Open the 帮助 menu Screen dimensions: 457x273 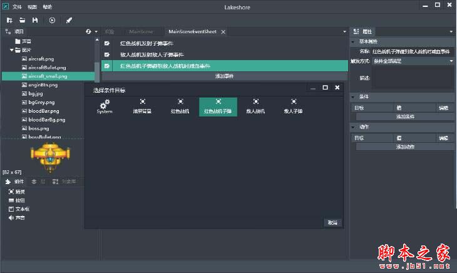(x=47, y=7)
